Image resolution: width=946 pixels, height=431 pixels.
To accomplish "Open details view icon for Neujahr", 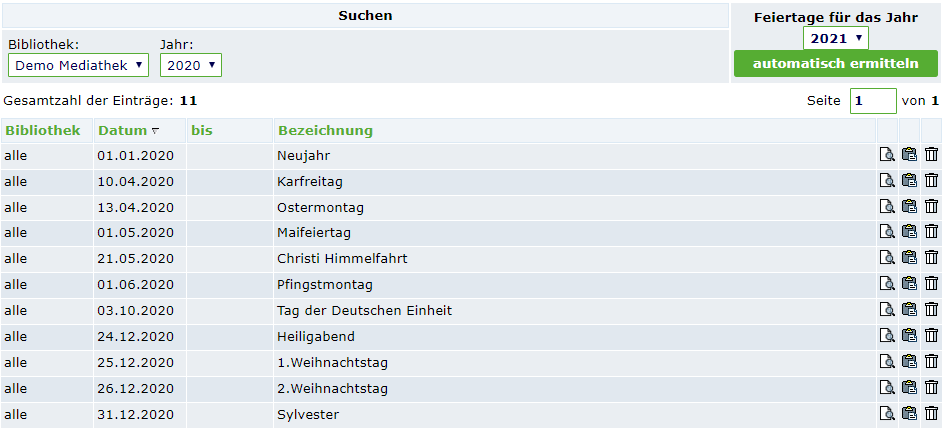I will [x=887, y=155].
